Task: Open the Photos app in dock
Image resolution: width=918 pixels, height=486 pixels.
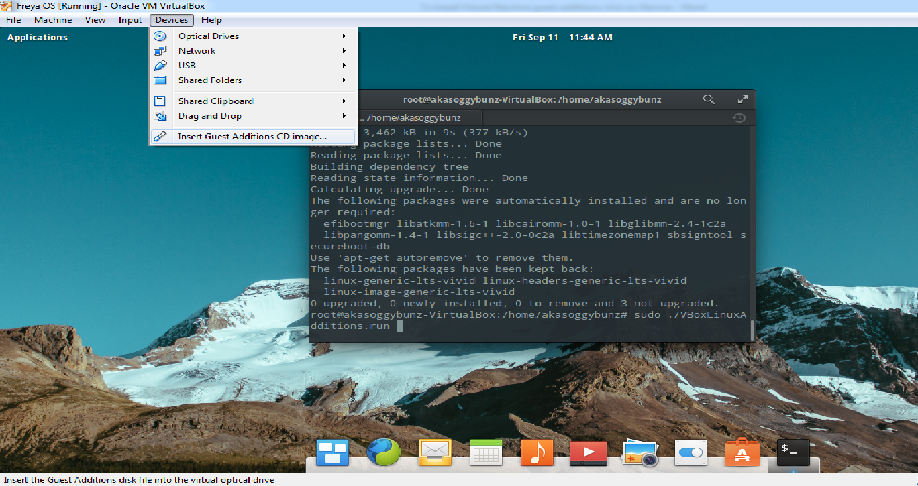Action: (640, 453)
